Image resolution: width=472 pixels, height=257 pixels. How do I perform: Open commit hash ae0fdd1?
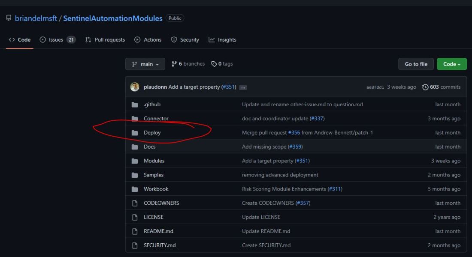375,87
